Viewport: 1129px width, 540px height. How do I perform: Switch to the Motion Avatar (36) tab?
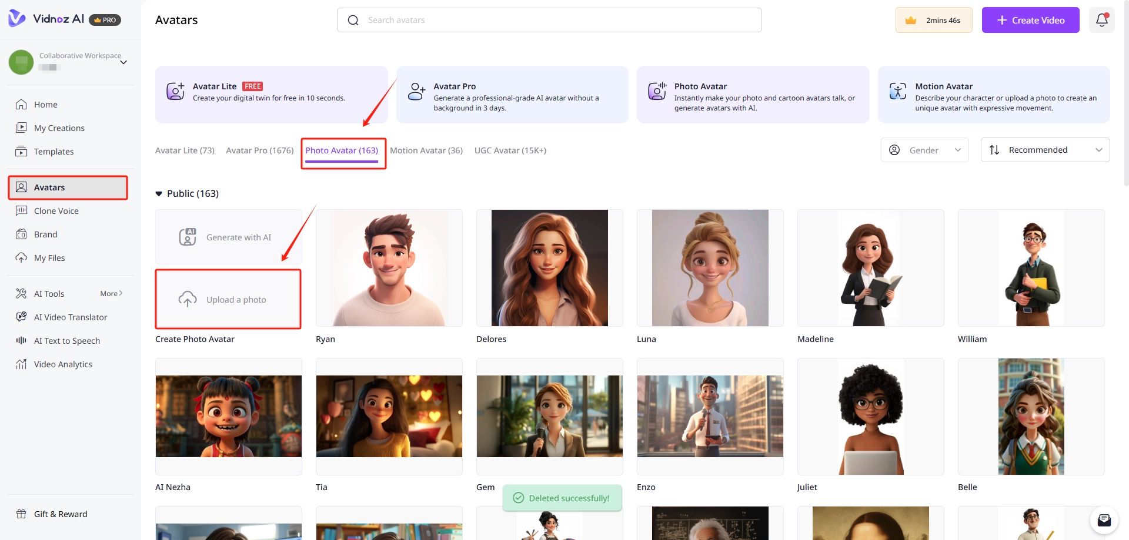426,150
